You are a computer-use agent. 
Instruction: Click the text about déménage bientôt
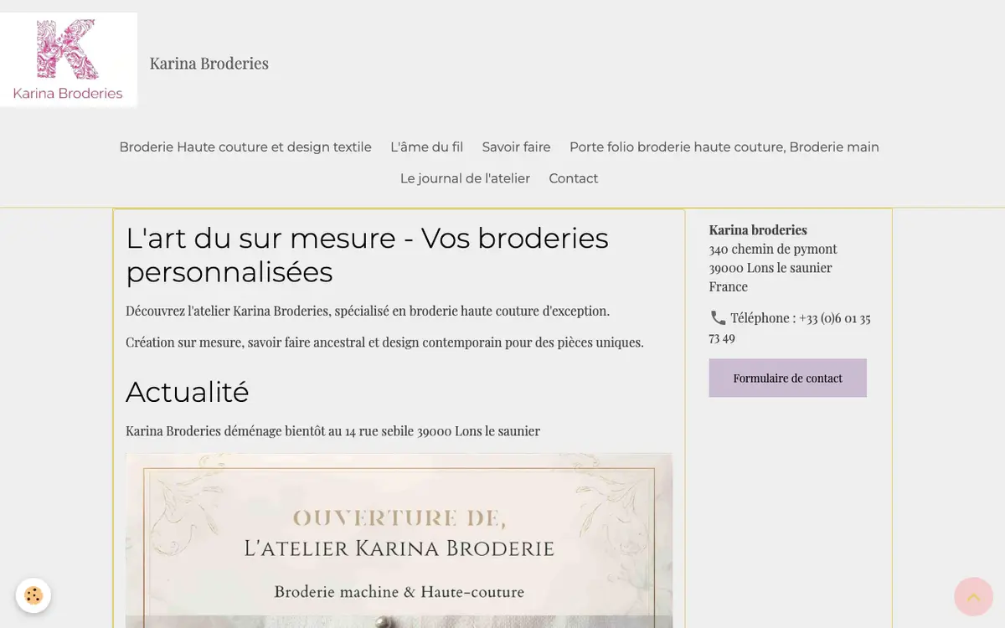pyautogui.click(x=332, y=431)
